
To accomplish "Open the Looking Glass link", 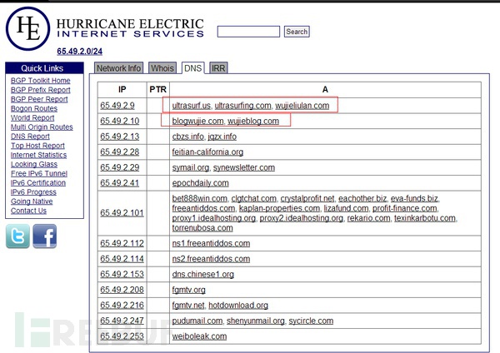I will [34, 164].
